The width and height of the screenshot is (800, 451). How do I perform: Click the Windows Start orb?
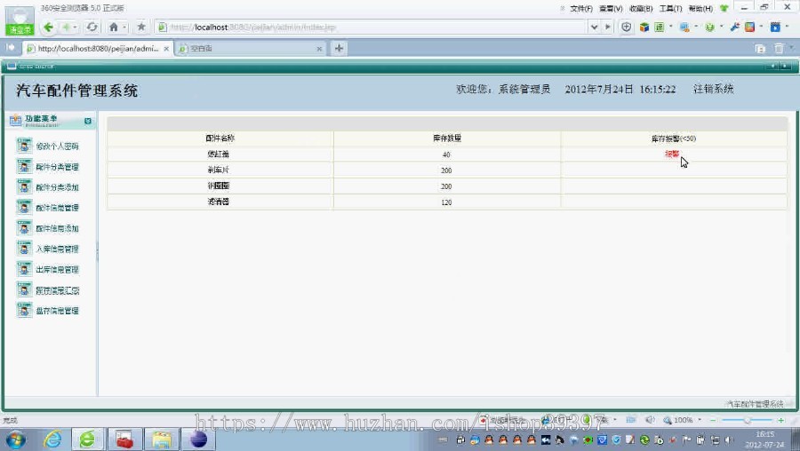15,439
